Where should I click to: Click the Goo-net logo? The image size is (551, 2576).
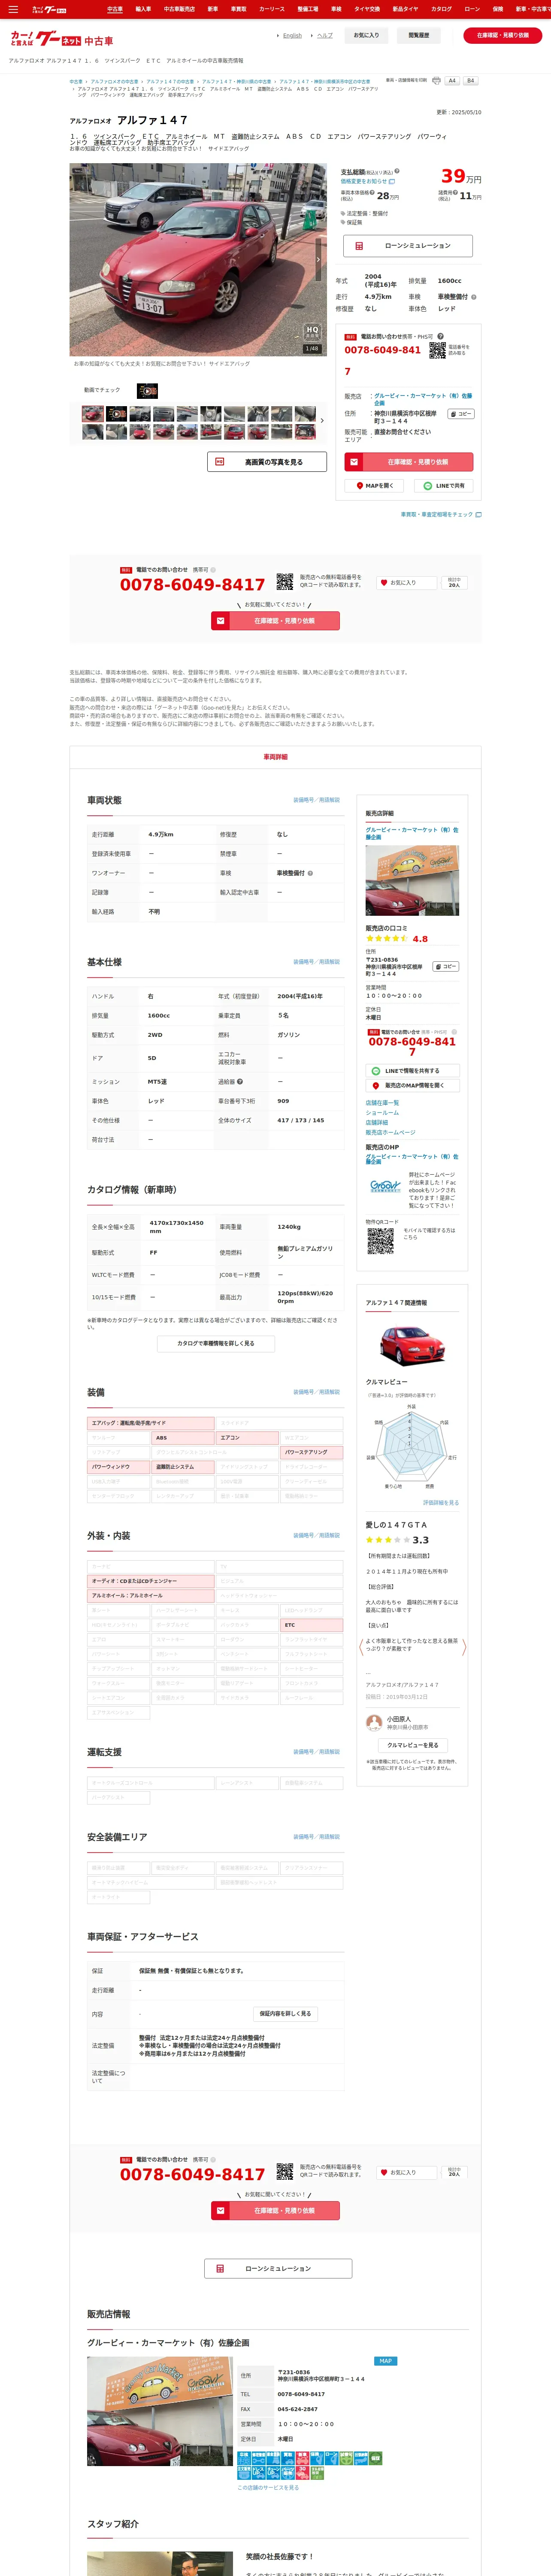(x=62, y=38)
